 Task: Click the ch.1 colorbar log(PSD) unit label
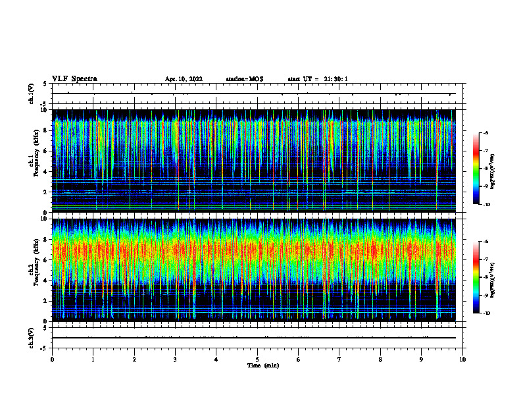[x=493, y=171]
